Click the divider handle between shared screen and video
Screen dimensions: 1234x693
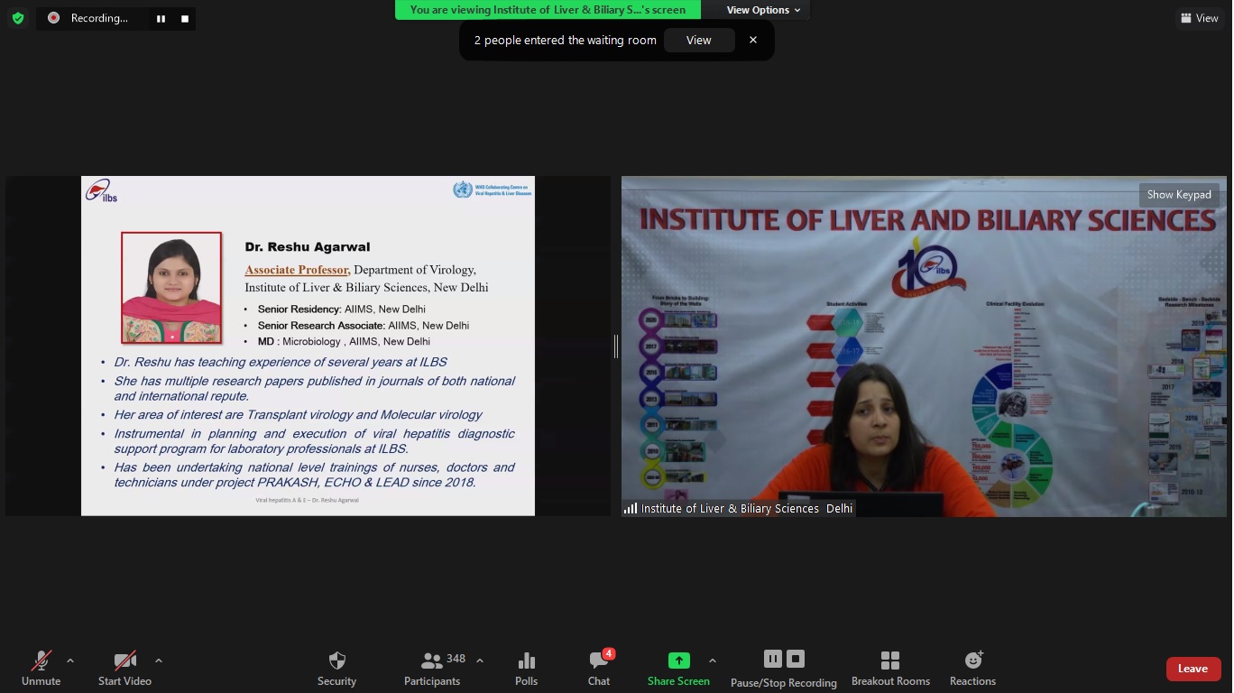point(616,346)
